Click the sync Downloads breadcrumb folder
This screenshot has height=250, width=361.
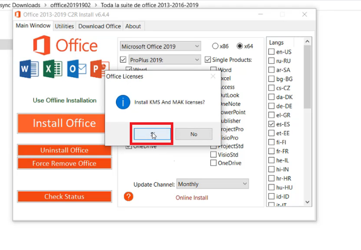[20, 5]
